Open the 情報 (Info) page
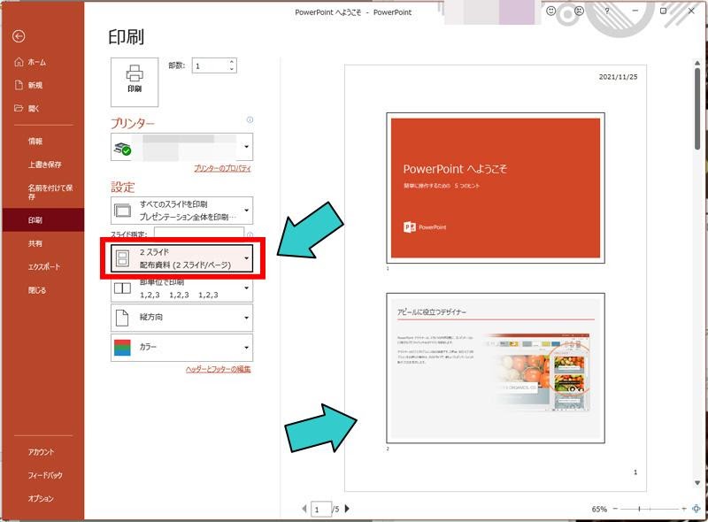The width and height of the screenshot is (708, 522). (35, 141)
